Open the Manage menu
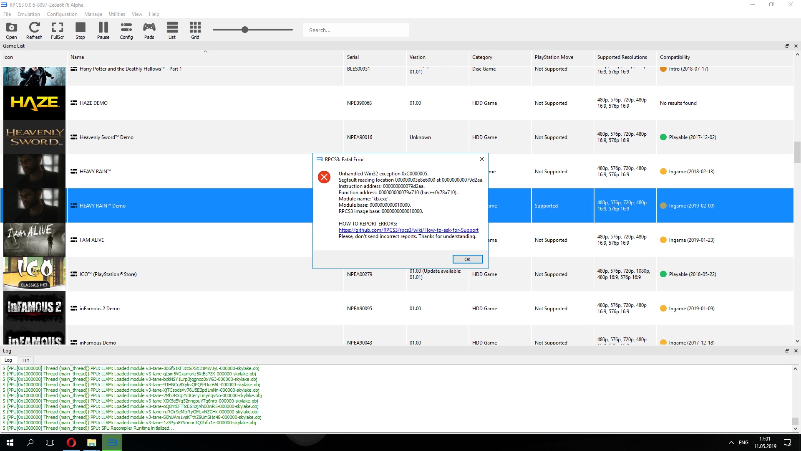This screenshot has width=801, height=451. (93, 14)
